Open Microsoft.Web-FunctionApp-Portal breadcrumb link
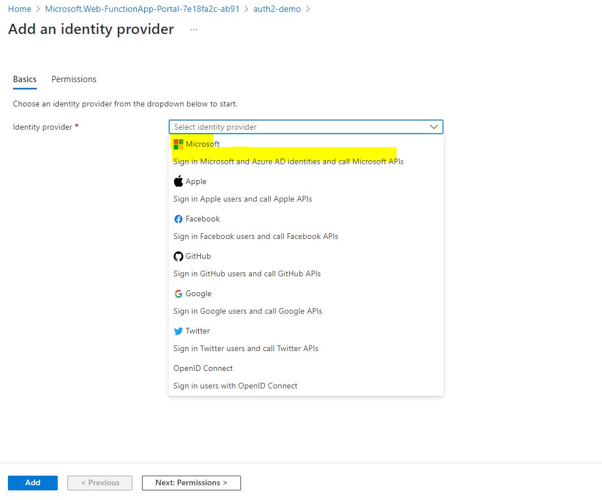The height and width of the screenshot is (500, 602). 142,9
